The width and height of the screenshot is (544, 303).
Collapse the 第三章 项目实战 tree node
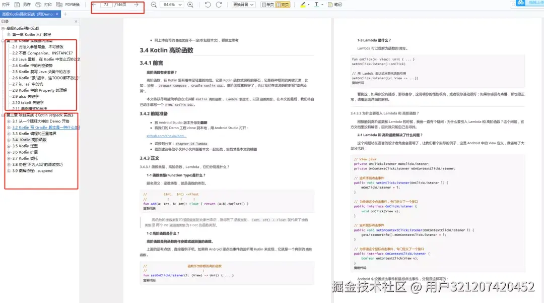point(3,115)
